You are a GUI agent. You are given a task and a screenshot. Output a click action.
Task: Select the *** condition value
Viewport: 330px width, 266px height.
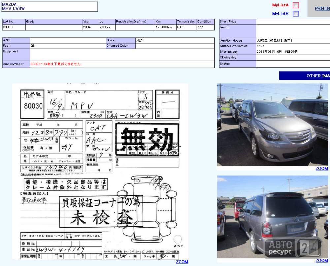[x=205, y=27]
